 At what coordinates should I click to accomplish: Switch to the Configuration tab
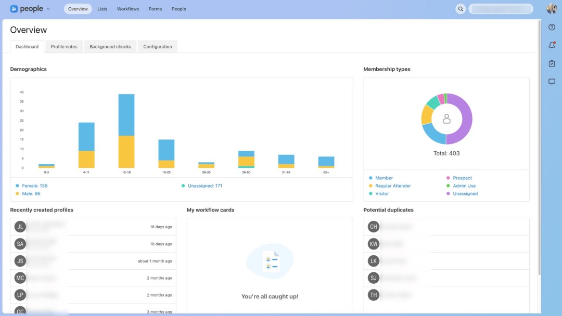[157, 47]
